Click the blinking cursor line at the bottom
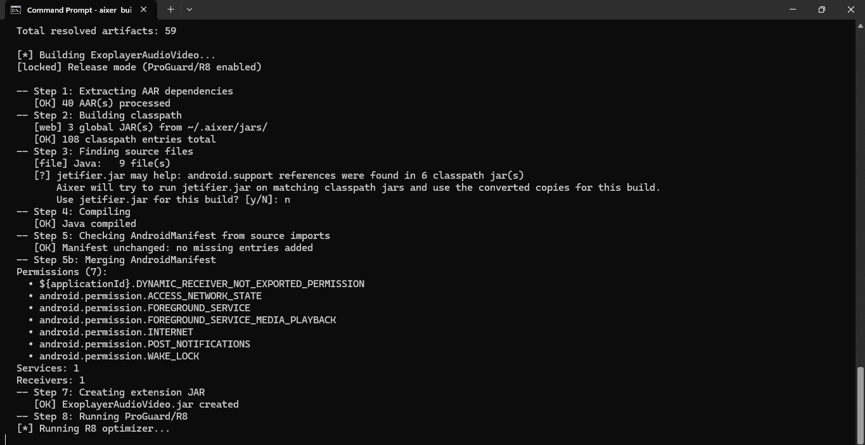The image size is (865, 445). point(6,439)
